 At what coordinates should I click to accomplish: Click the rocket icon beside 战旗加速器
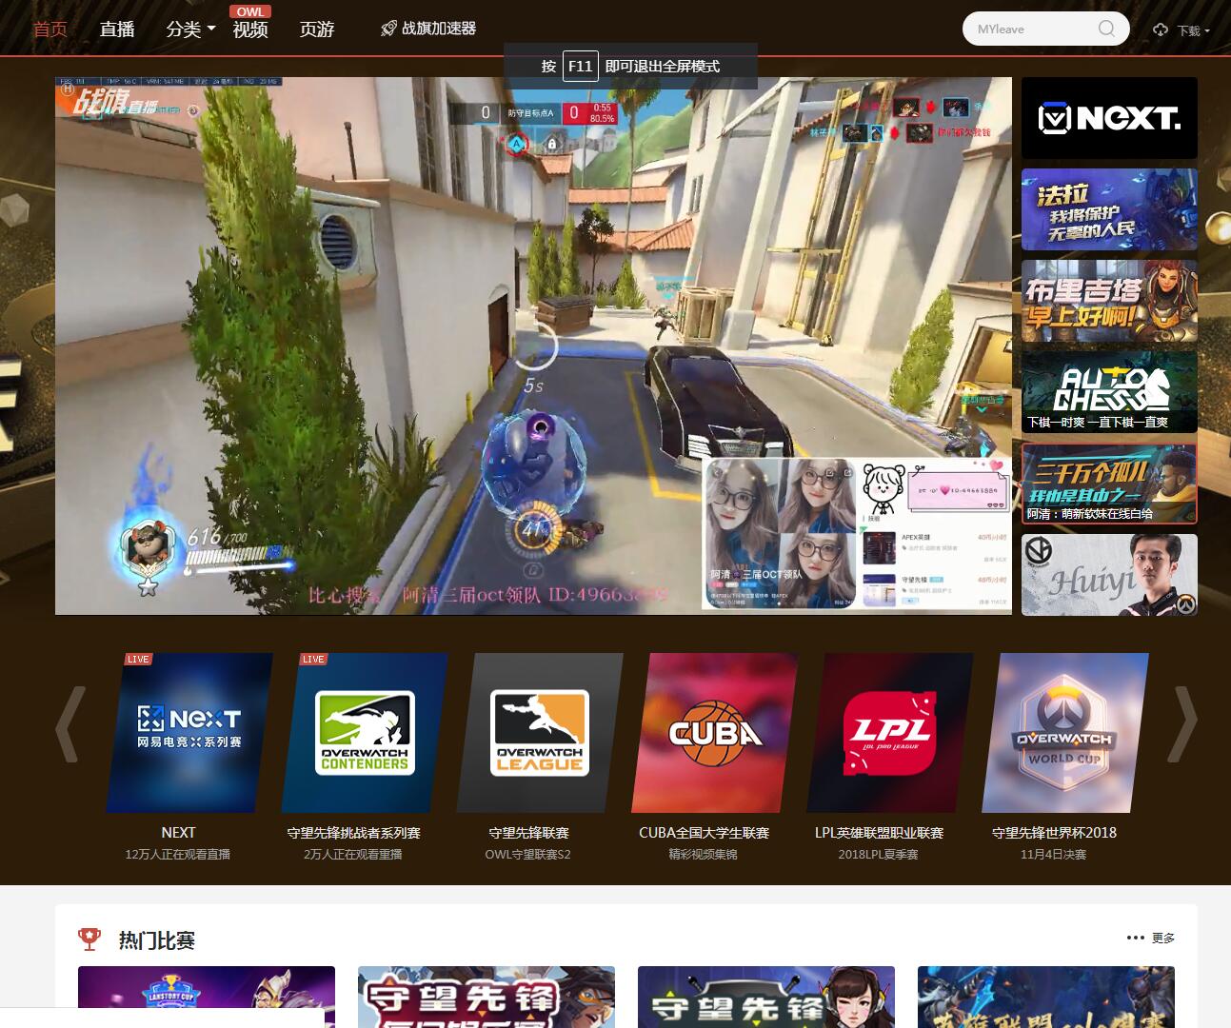point(388,29)
